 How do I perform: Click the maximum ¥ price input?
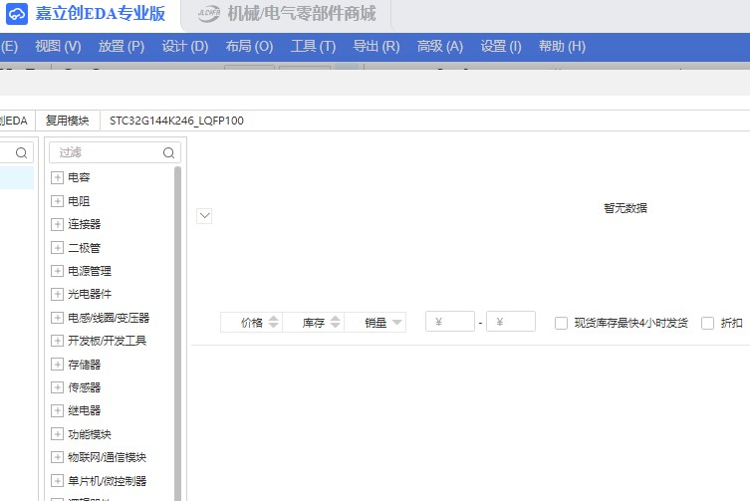[510, 322]
